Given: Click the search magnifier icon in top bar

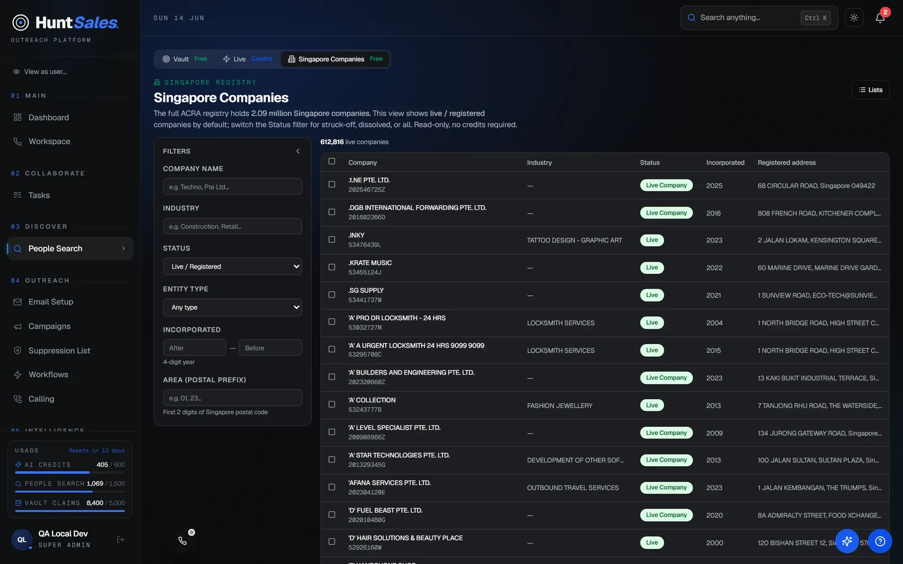Looking at the screenshot, I should pyautogui.click(x=691, y=18).
